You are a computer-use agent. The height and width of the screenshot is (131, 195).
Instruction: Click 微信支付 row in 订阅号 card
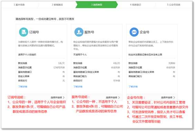41,81
